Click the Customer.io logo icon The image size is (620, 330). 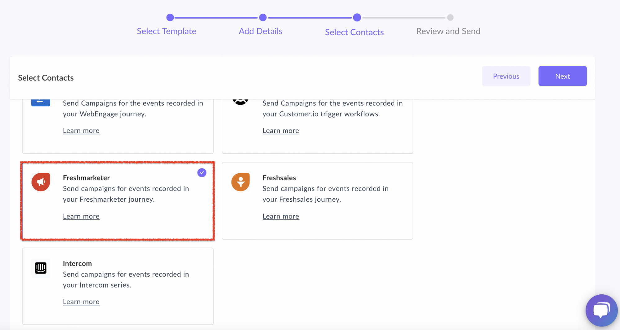240,102
